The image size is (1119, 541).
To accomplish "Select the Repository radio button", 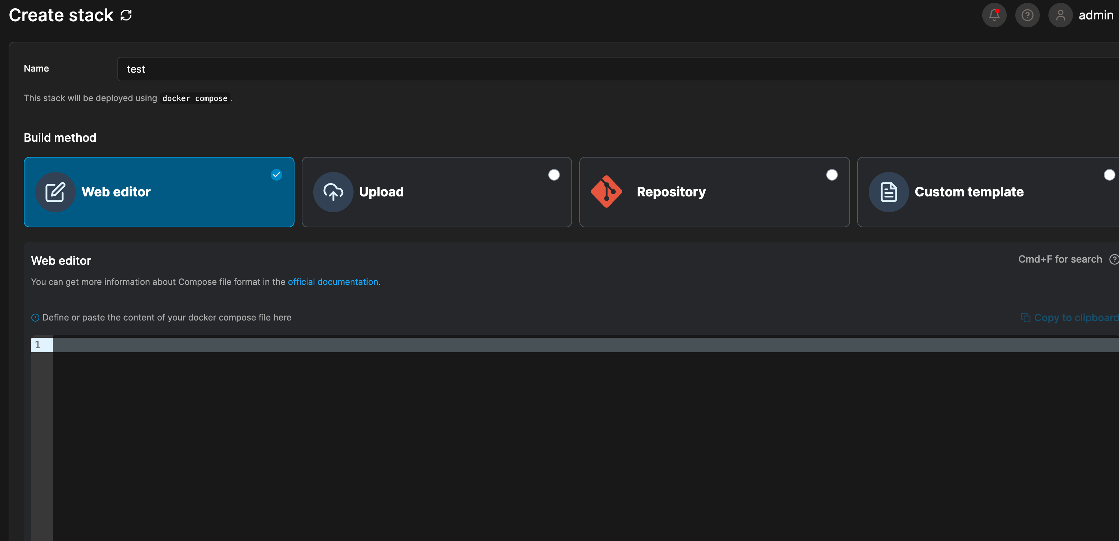I will point(832,175).
